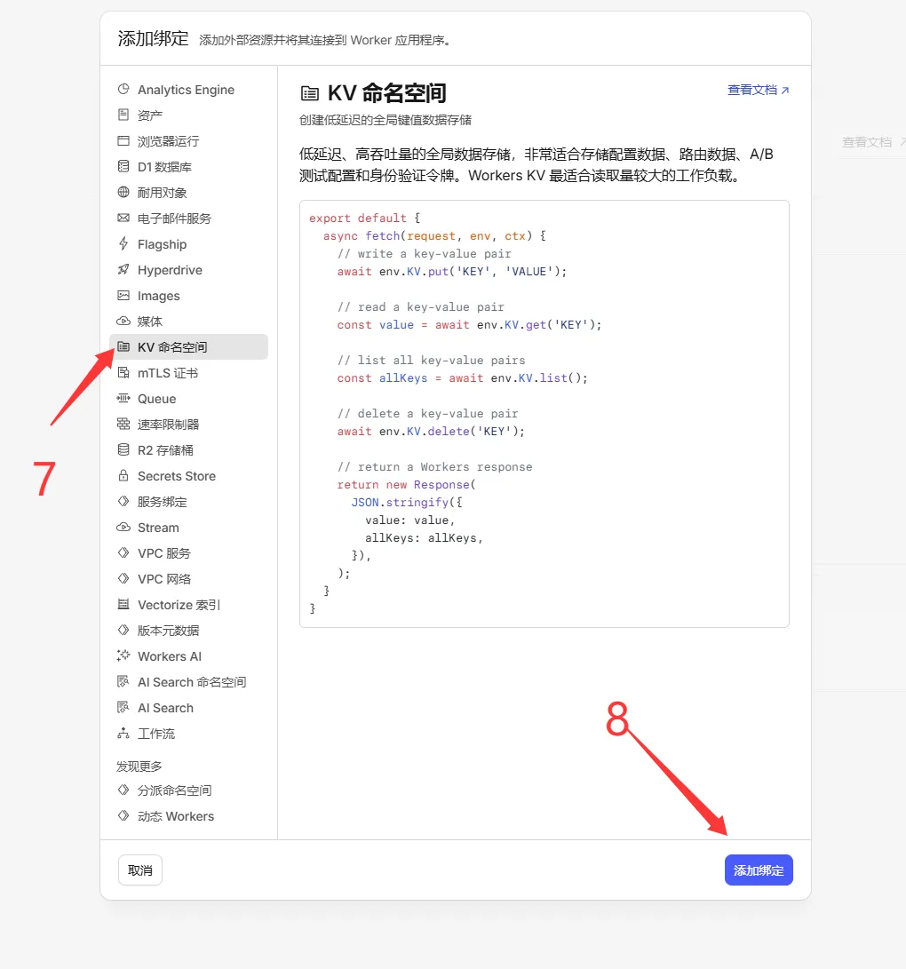
Task: Click the AI Search 命名空间 icon
Action: point(123,681)
